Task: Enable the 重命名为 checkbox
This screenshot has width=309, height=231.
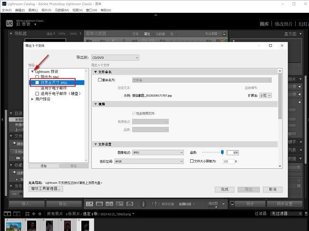Action: pyautogui.click(x=100, y=80)
